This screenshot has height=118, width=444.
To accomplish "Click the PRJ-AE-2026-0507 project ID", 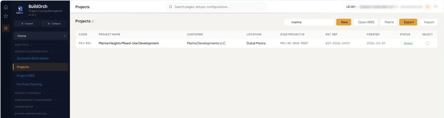I will pyautogui.click(x=294, y=43).
